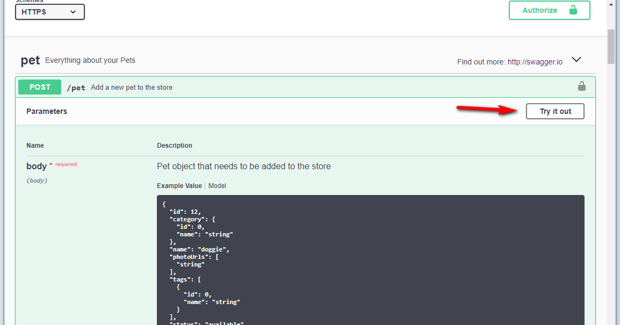Viewport: 620px width, 325px height.
Task: Click the green open-lock icon inside Authorize button
Action: (x=573, y=10)
